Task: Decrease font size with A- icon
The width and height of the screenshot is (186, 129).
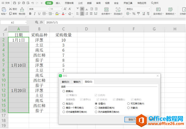Action: (x=70, y=9)
